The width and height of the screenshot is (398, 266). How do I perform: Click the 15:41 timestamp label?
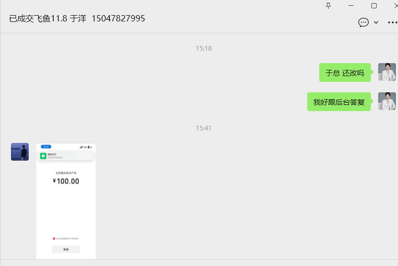(203, 128)
